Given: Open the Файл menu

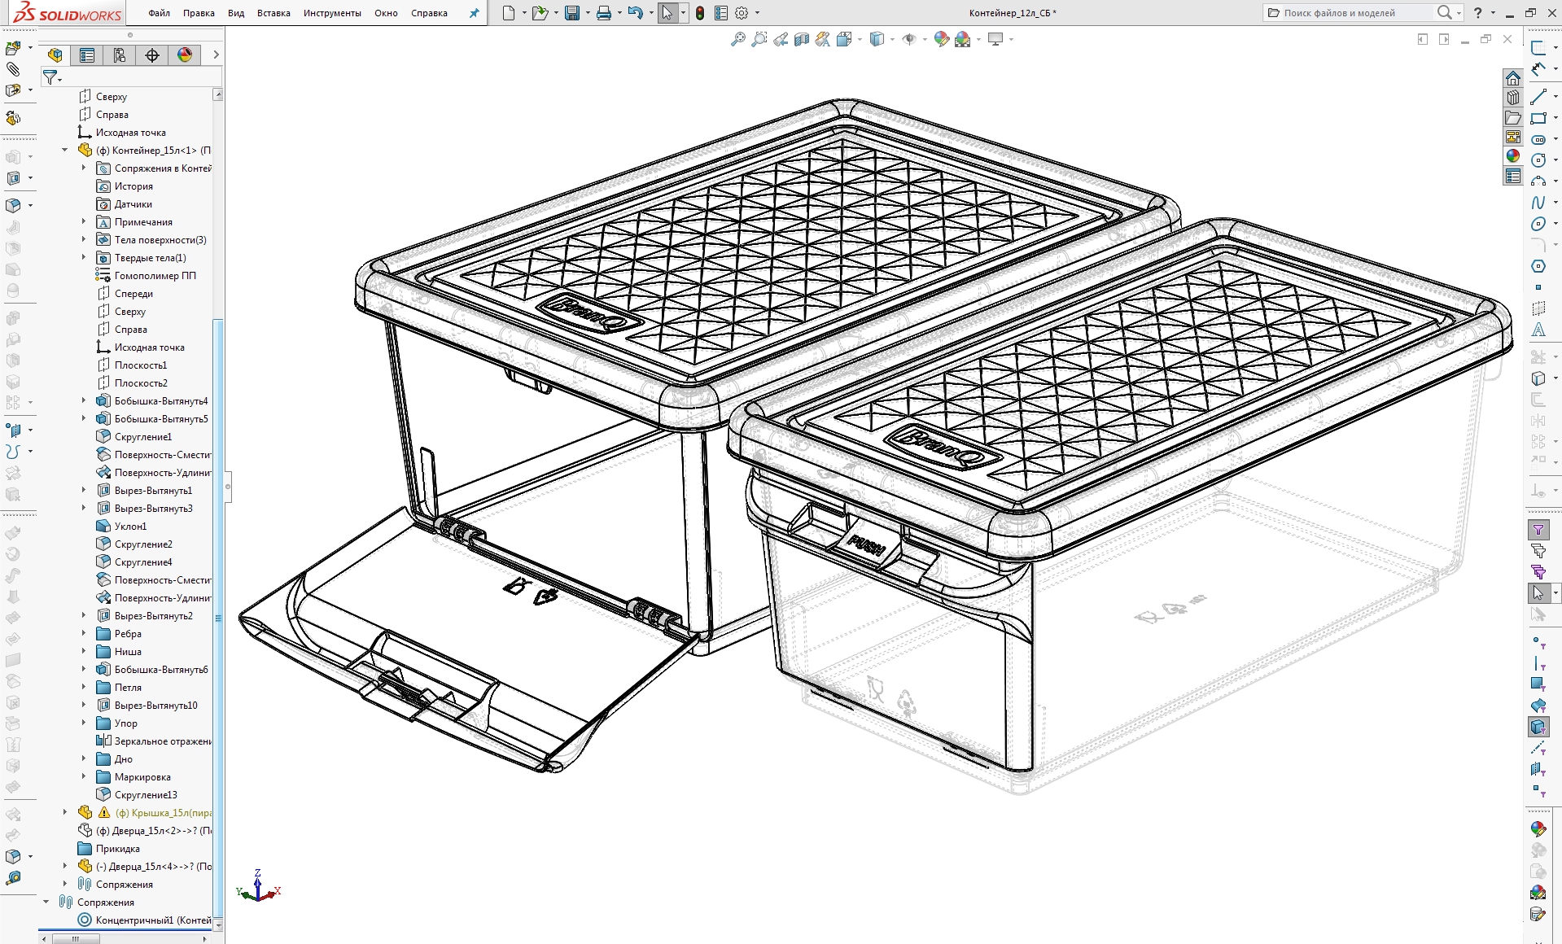Looking at the screenshot, I should pyautogui.click(x=160, y=13).
